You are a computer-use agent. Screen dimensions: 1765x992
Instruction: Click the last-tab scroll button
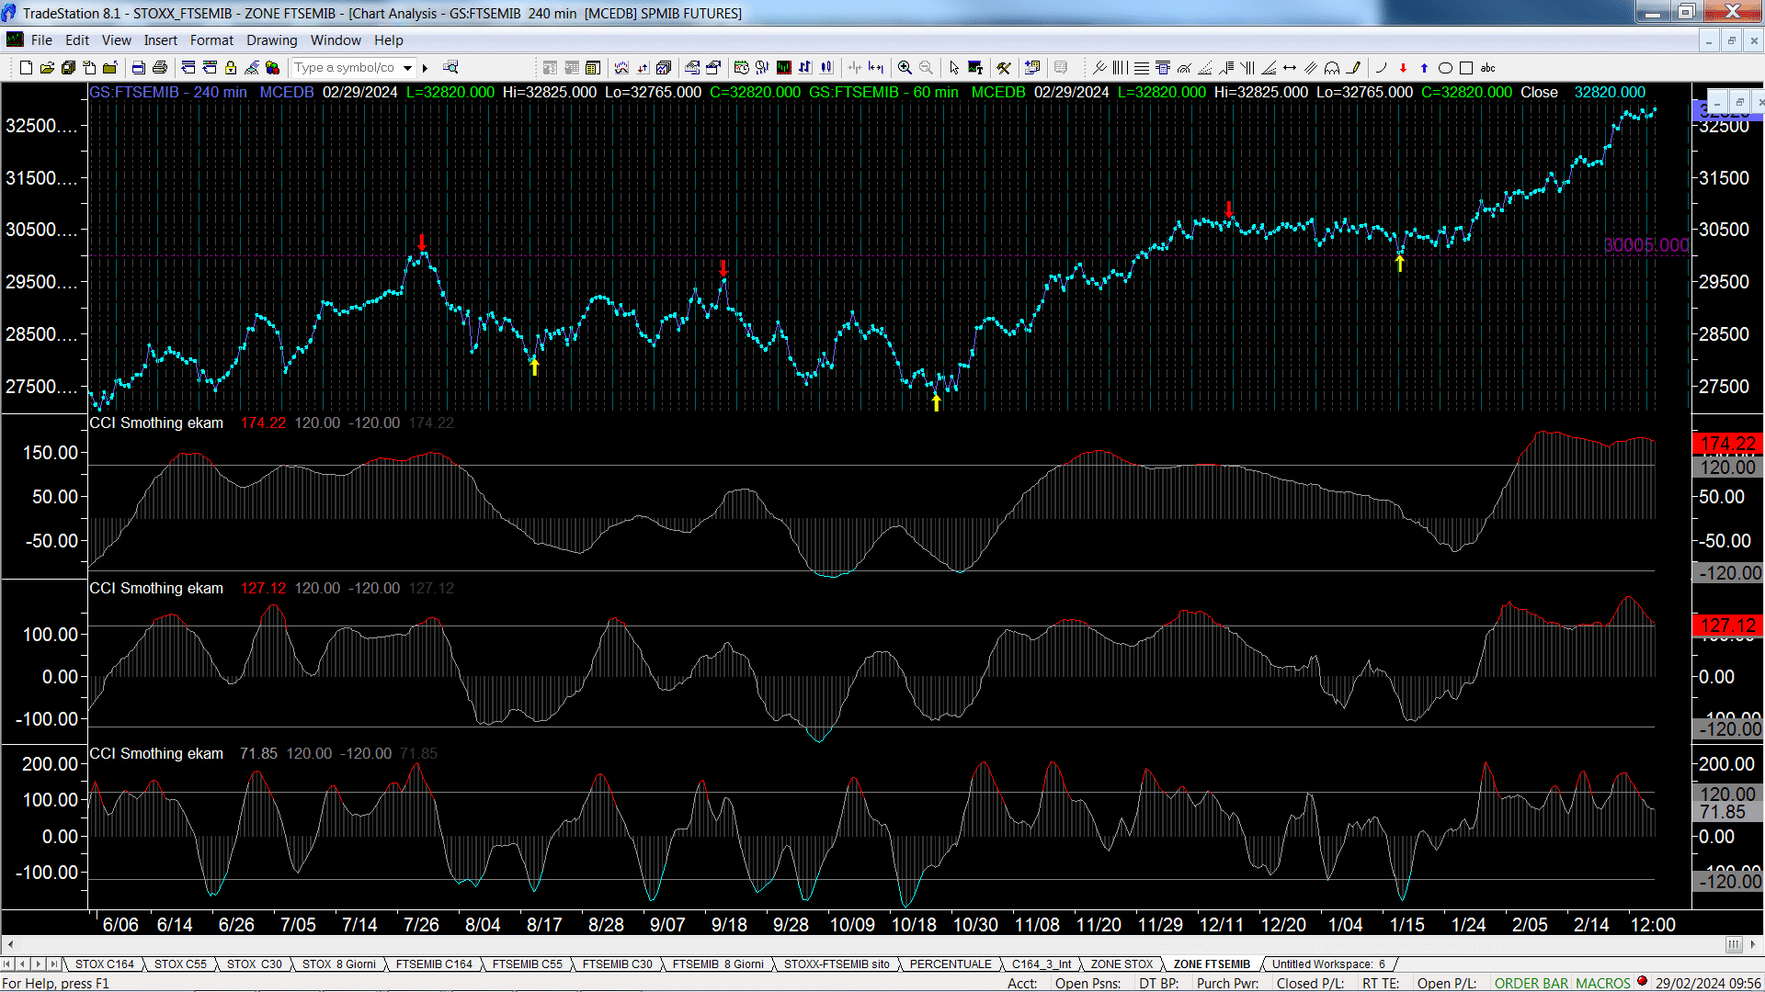click(x=54, y=964)
